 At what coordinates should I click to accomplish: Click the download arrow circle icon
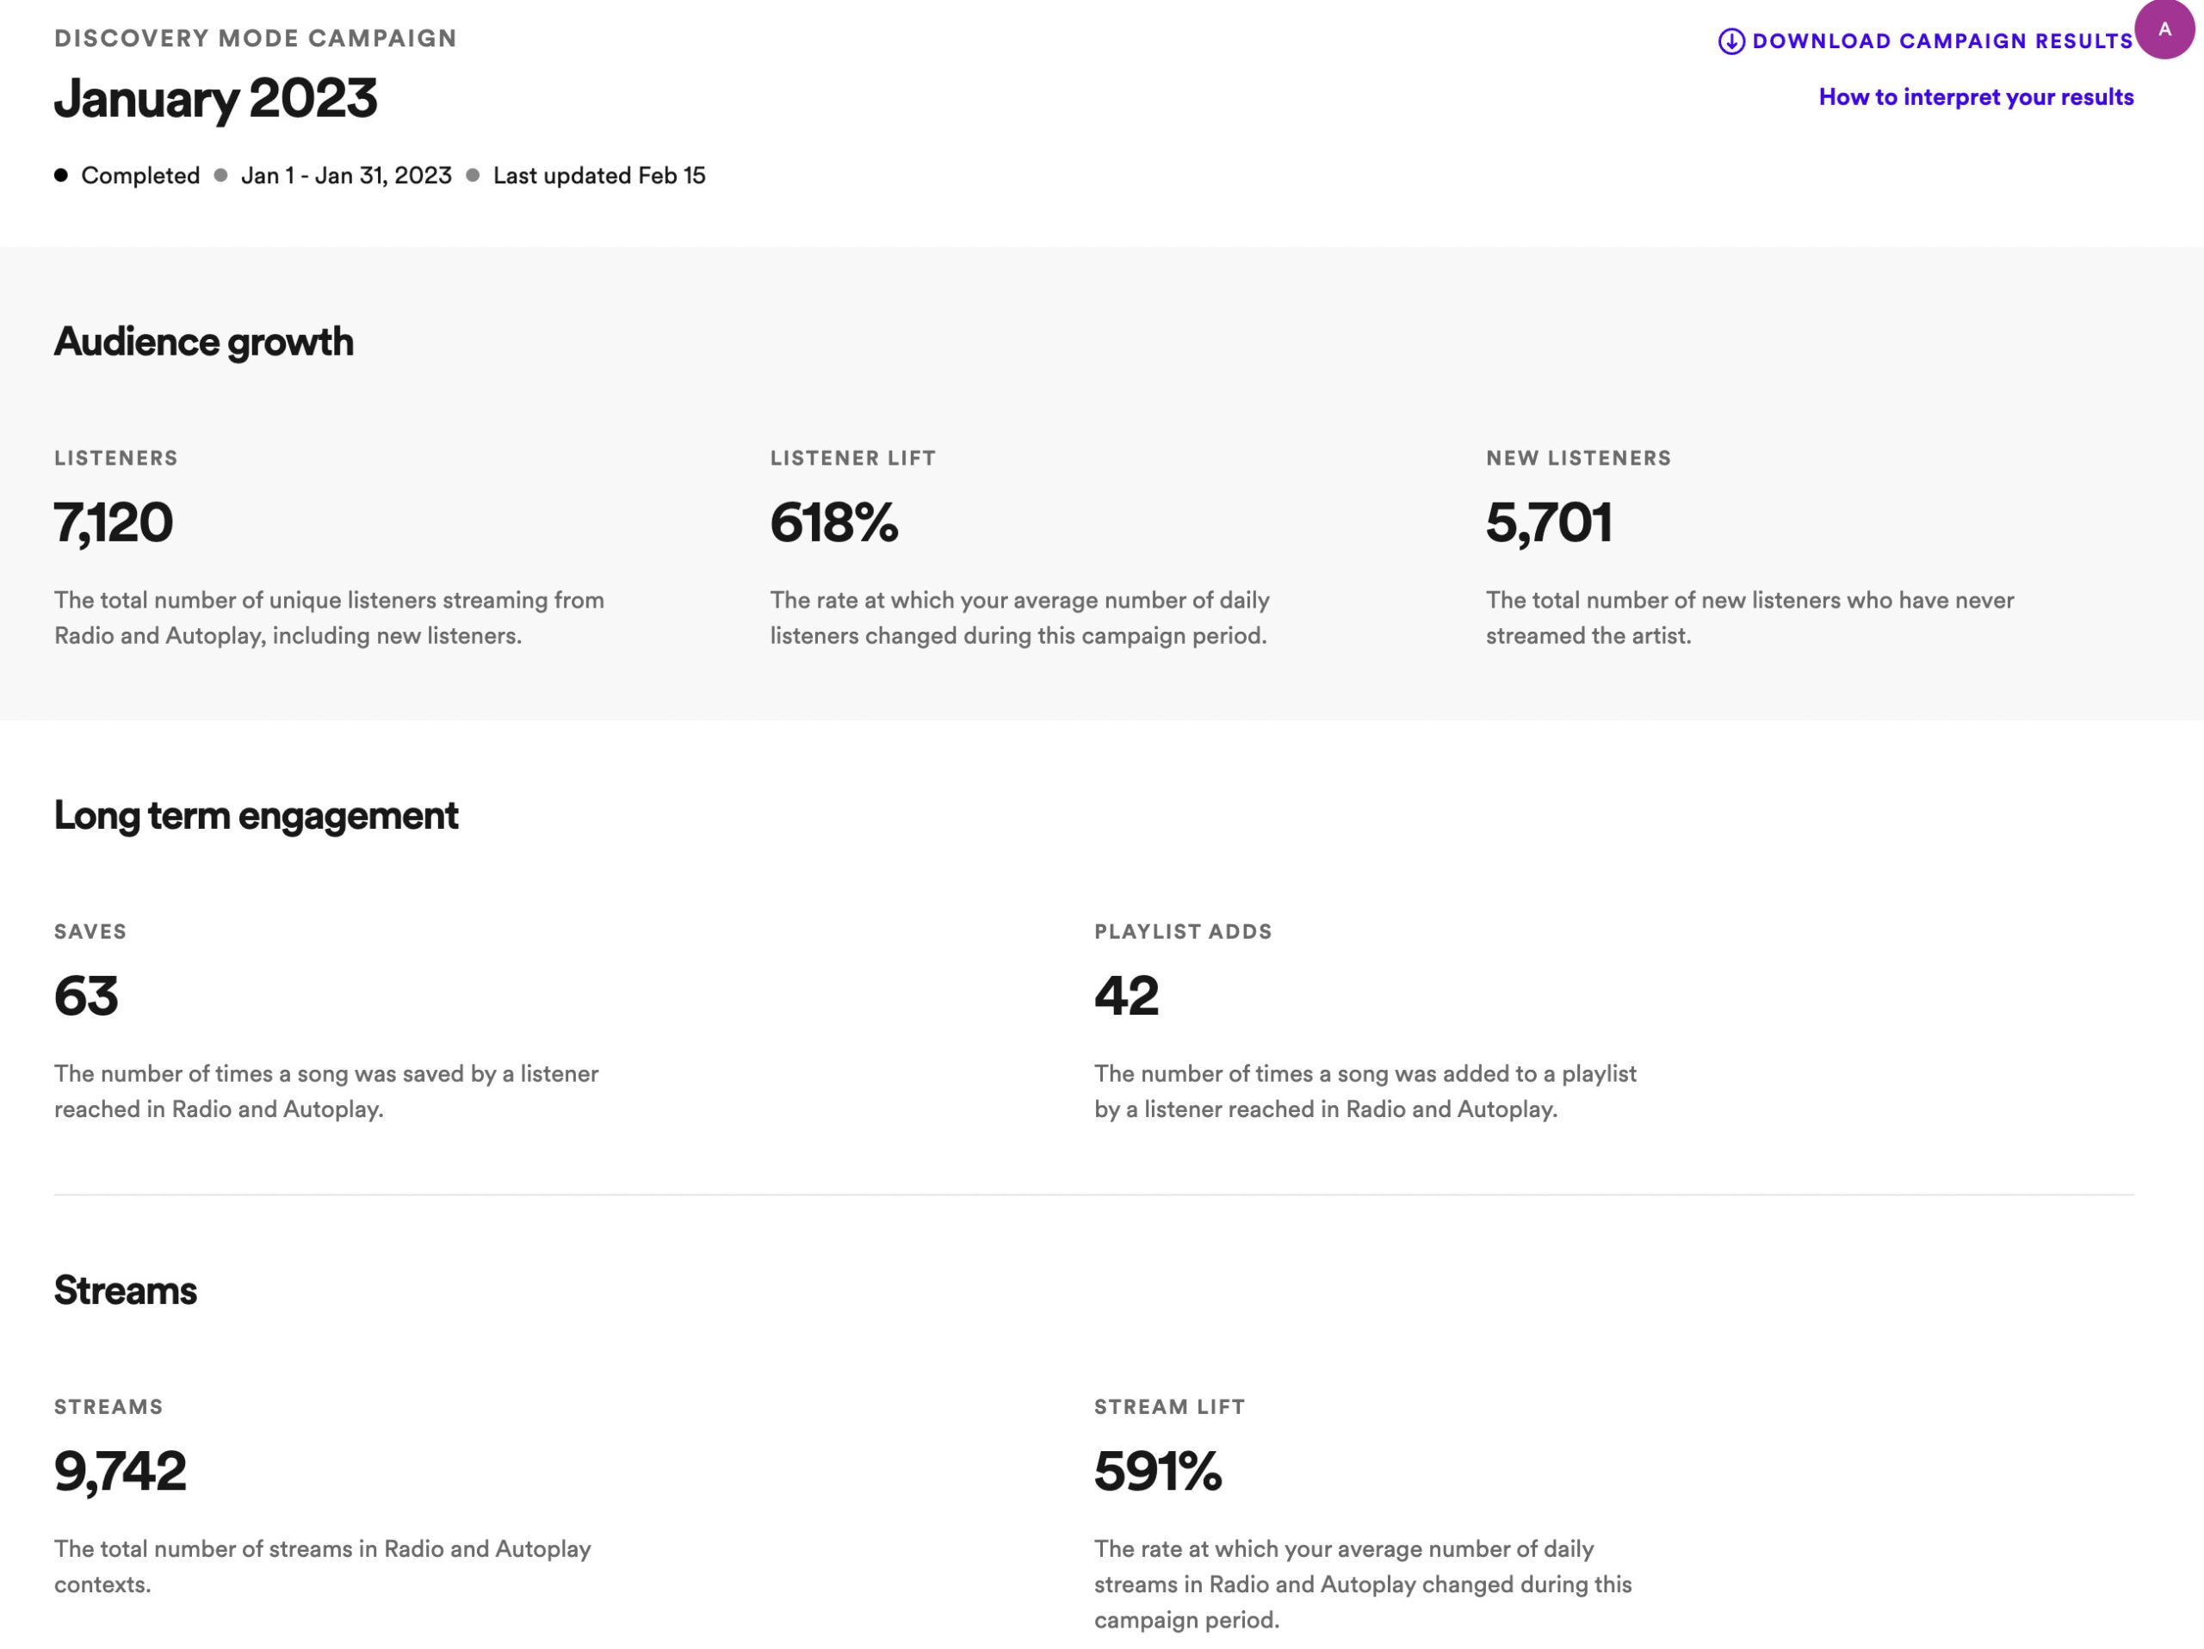point(1730,40)
